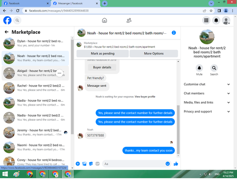This screenshot has height=183, width=237.
Task: Search within the conversation
Action: pos(214,68)
